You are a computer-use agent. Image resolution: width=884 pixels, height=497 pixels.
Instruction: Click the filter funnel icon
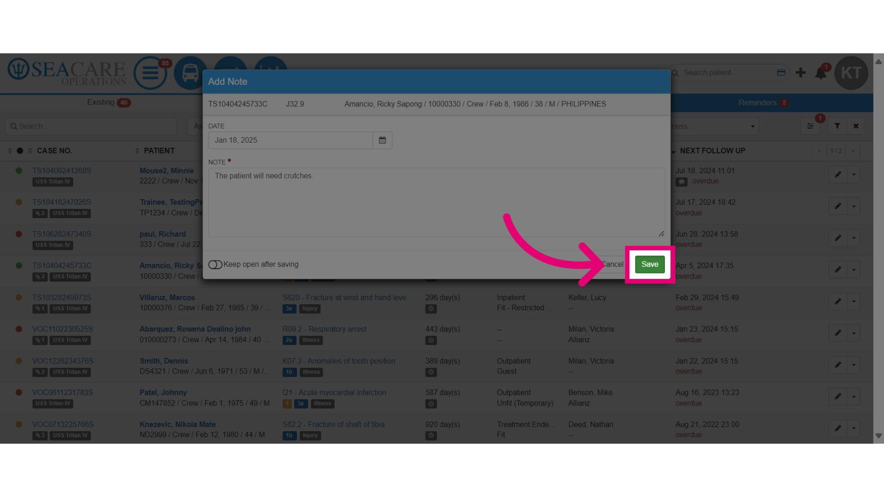tap(837, 126)
